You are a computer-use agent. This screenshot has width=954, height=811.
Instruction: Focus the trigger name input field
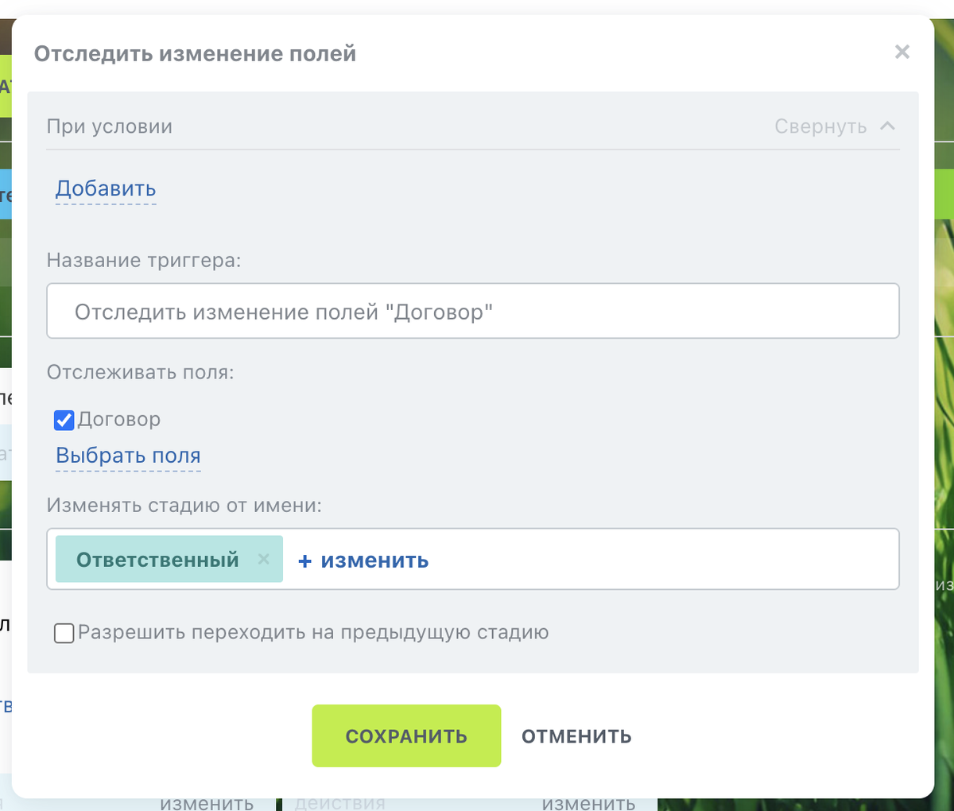(473, 311)
